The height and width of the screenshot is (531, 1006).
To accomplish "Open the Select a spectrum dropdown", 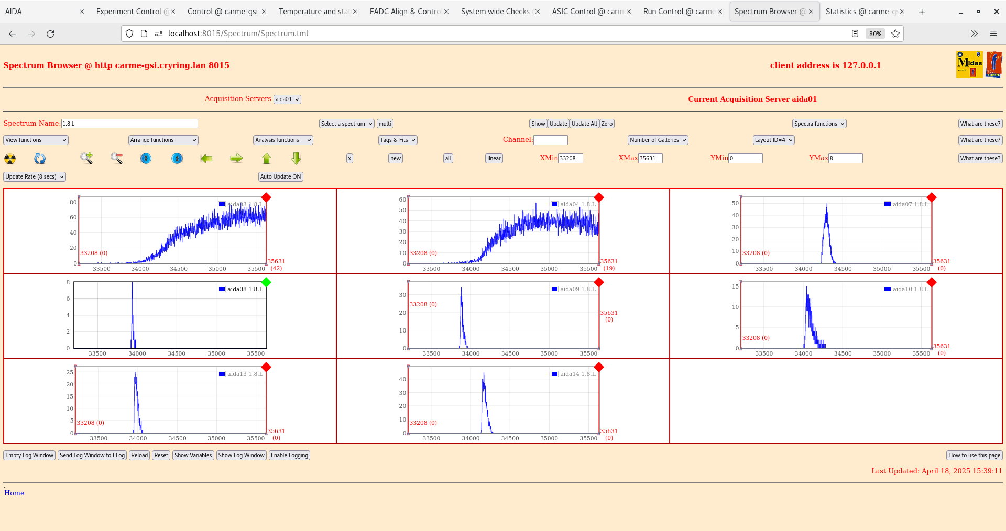I will (x=346, y=124).
